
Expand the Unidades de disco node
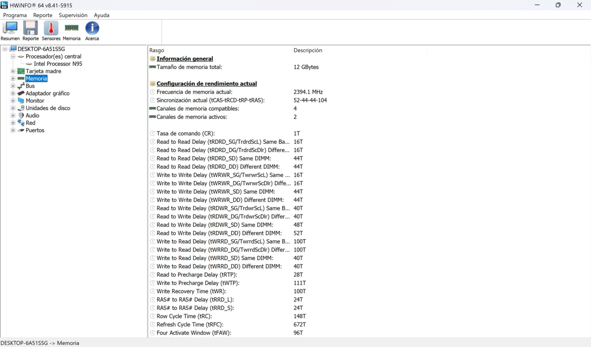pyautogui.click(x=13, y=108)
